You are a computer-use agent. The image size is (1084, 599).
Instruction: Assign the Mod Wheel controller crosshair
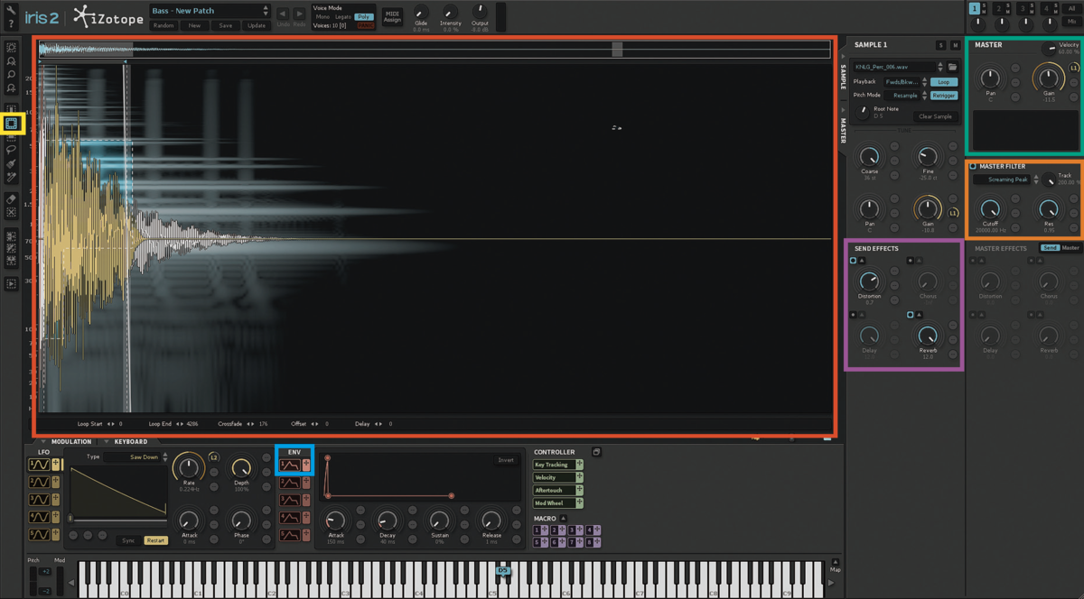click(579, 502)
